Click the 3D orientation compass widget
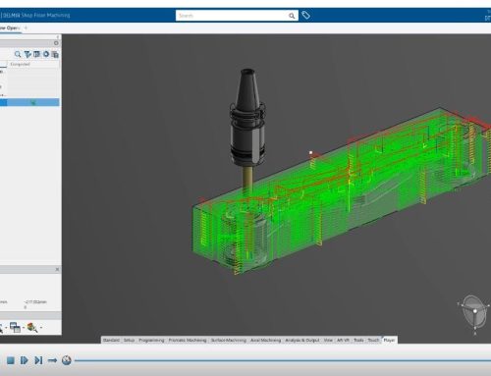This screenshot has height=376, width=491. (x=474, y=311)
